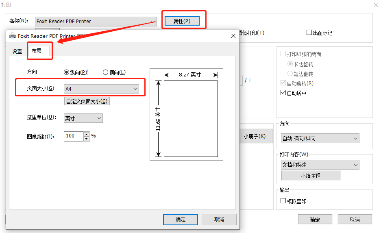Open the 页面大小(G) A4 dropdown

pos(101,89)
